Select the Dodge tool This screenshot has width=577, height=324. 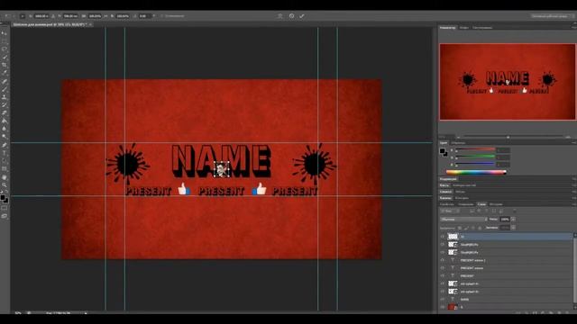tap(5, 137)
